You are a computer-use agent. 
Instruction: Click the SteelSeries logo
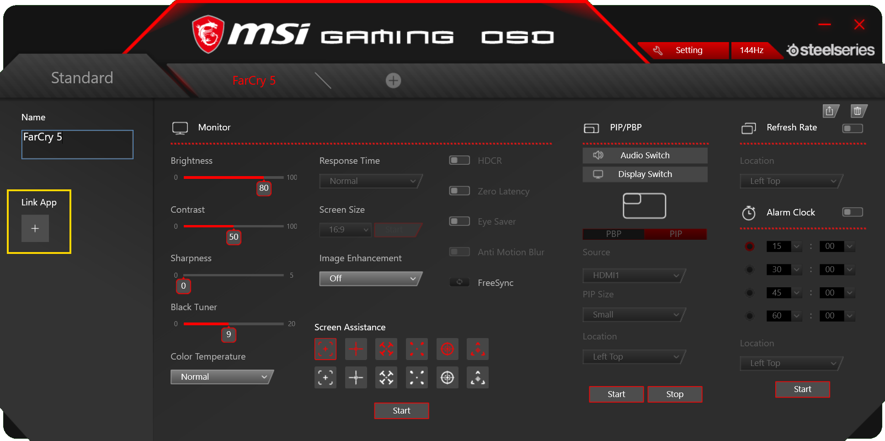coord(830,50)
